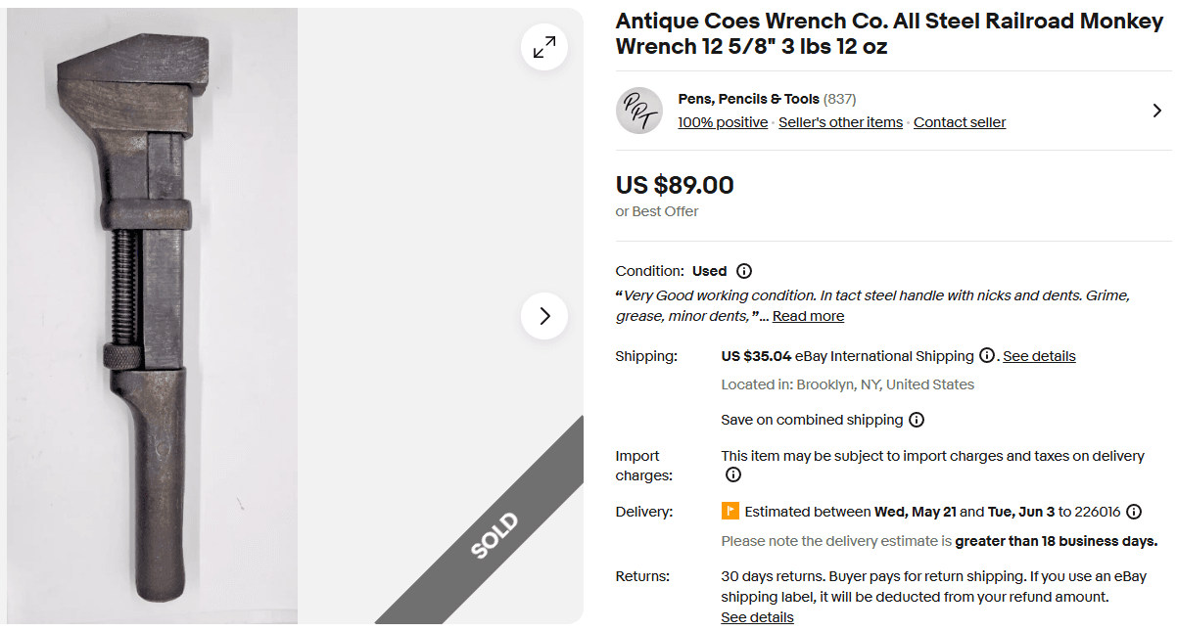Click Read more to see full condition
The height and width of the screenshot is (632, 1177).
807,315
